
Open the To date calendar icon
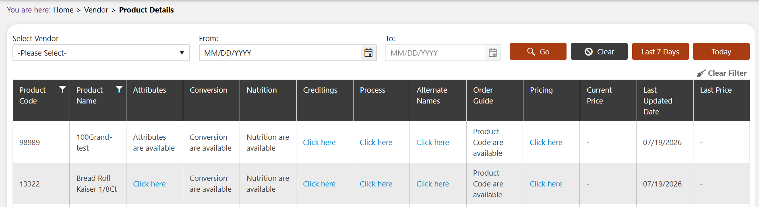pyautogui.click(x=493, y=53)
